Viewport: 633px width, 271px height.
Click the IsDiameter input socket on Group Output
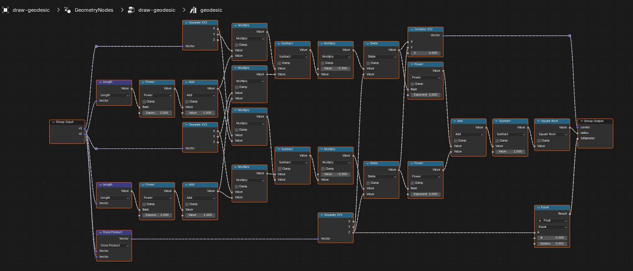click(577, 138)
